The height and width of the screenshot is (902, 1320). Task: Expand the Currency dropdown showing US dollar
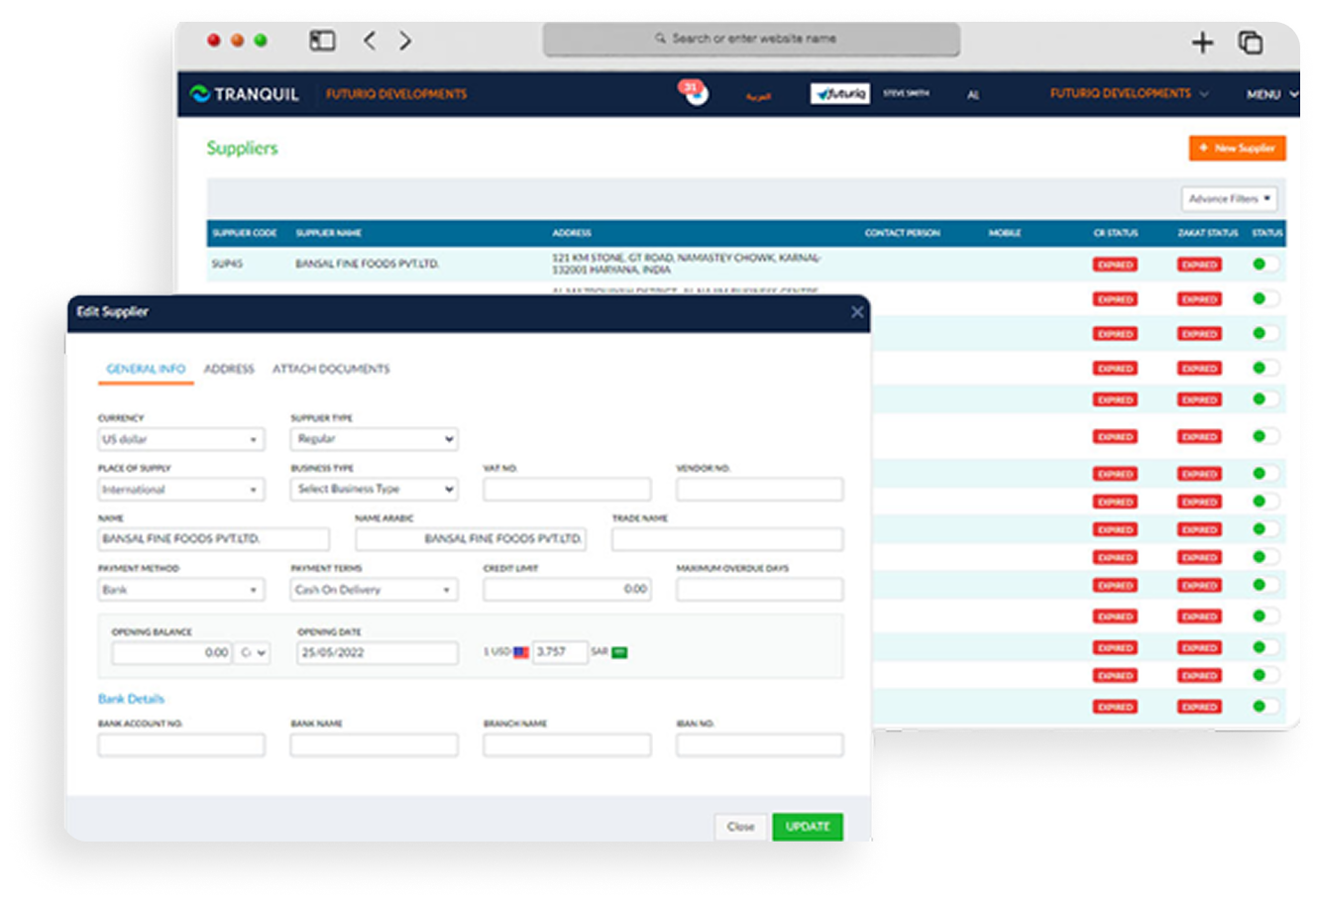(180, 439)
